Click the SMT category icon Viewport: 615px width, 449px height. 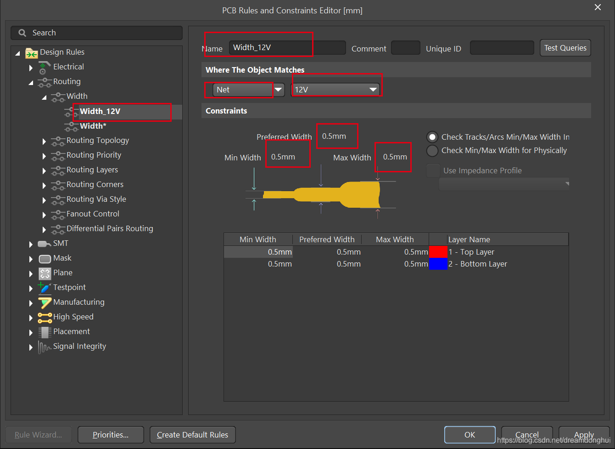[x=45, y=244]
